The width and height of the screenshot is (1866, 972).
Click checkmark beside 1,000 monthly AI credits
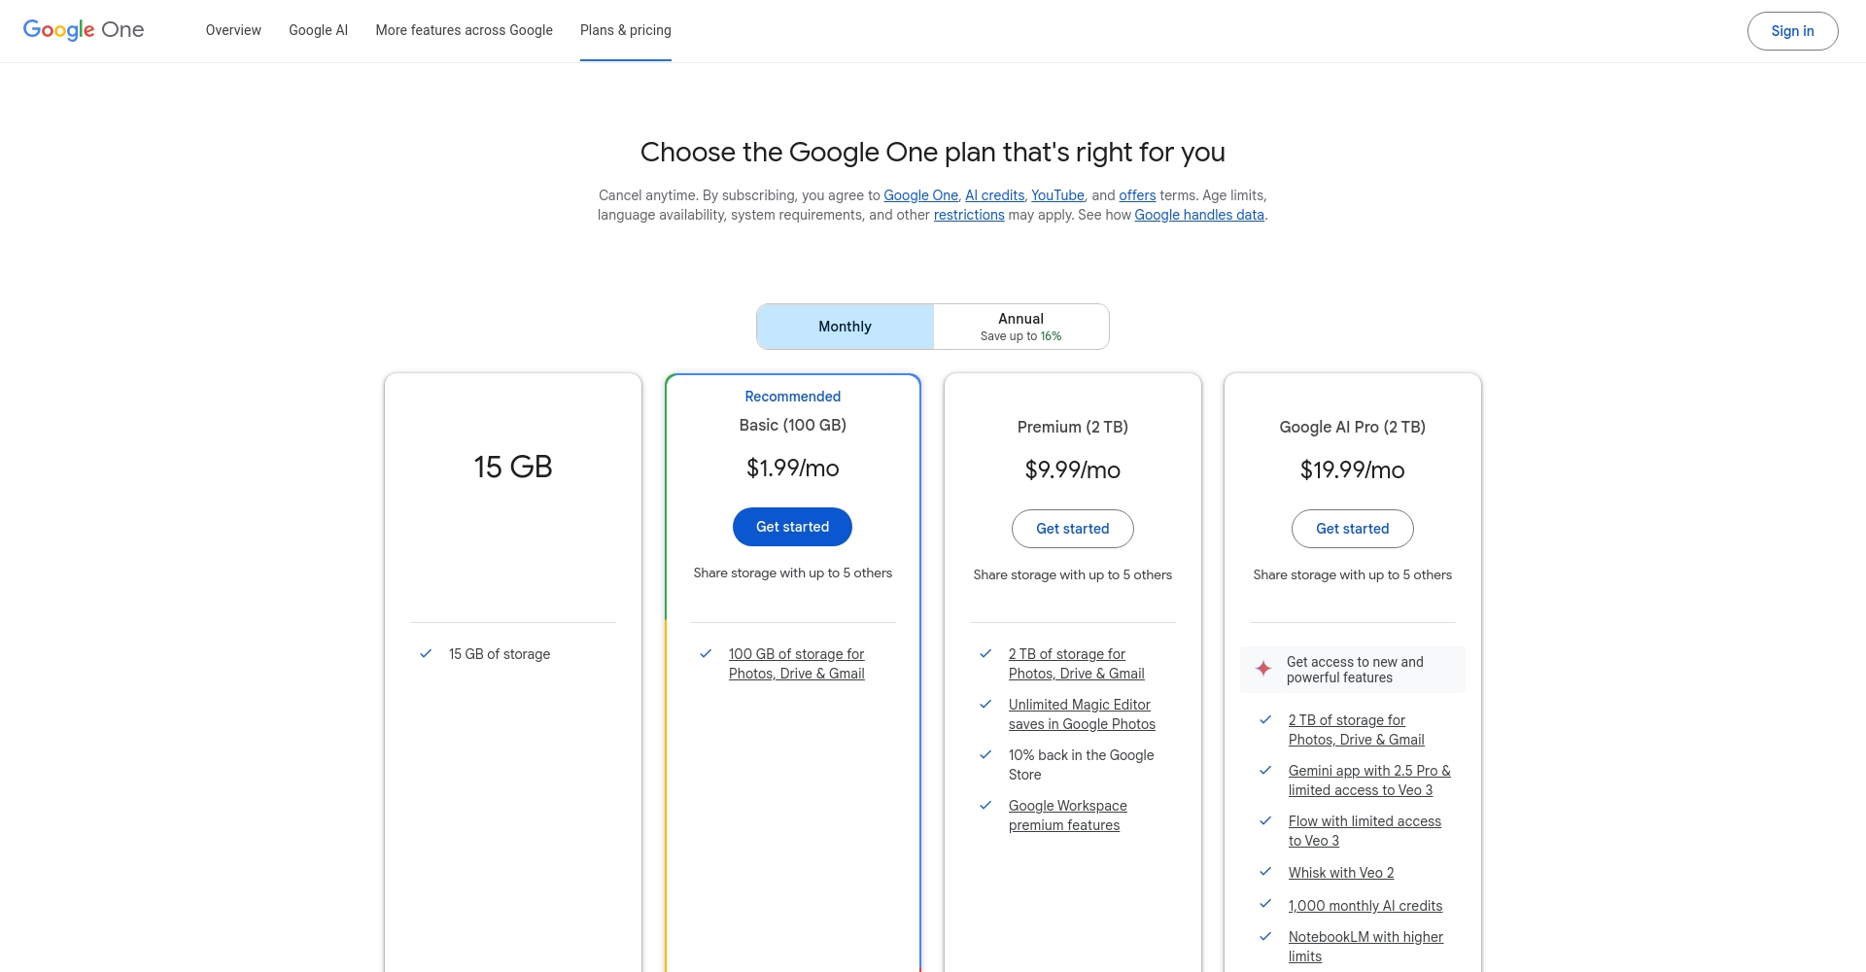[1265, 904]
